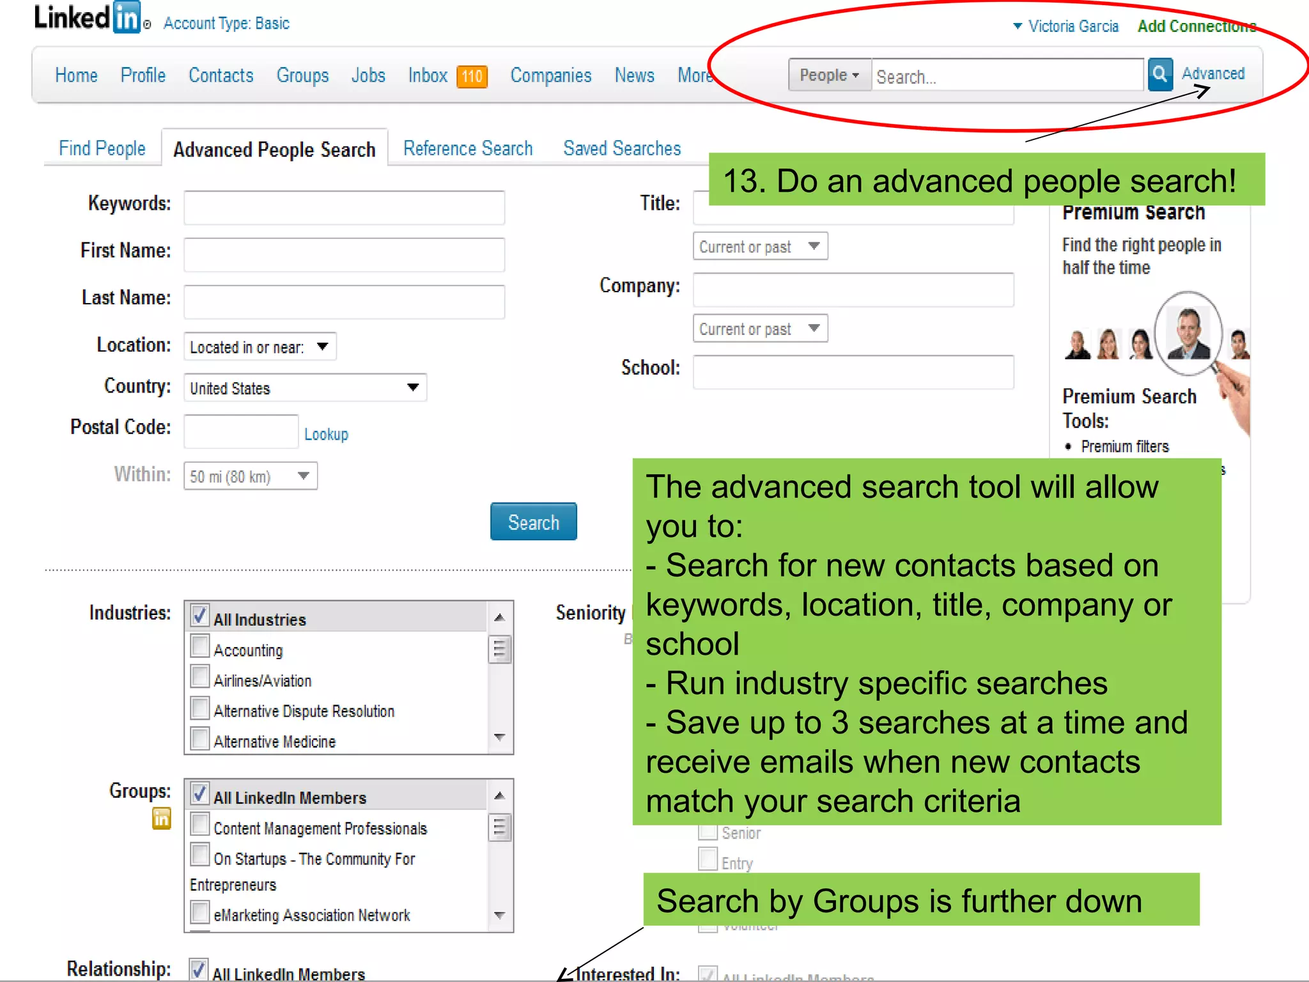Switch to the Find People tab
The image size is (1309, 982).
point(102,148)
